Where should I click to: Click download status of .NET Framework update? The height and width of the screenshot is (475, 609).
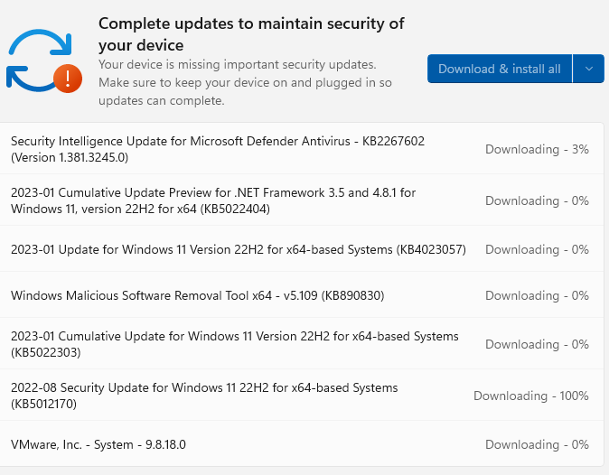click(537, 200)
